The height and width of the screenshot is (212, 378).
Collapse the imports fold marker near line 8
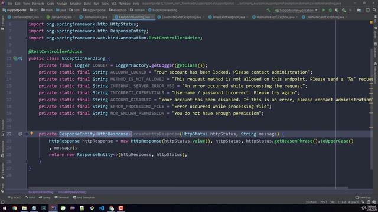[27, 38]
